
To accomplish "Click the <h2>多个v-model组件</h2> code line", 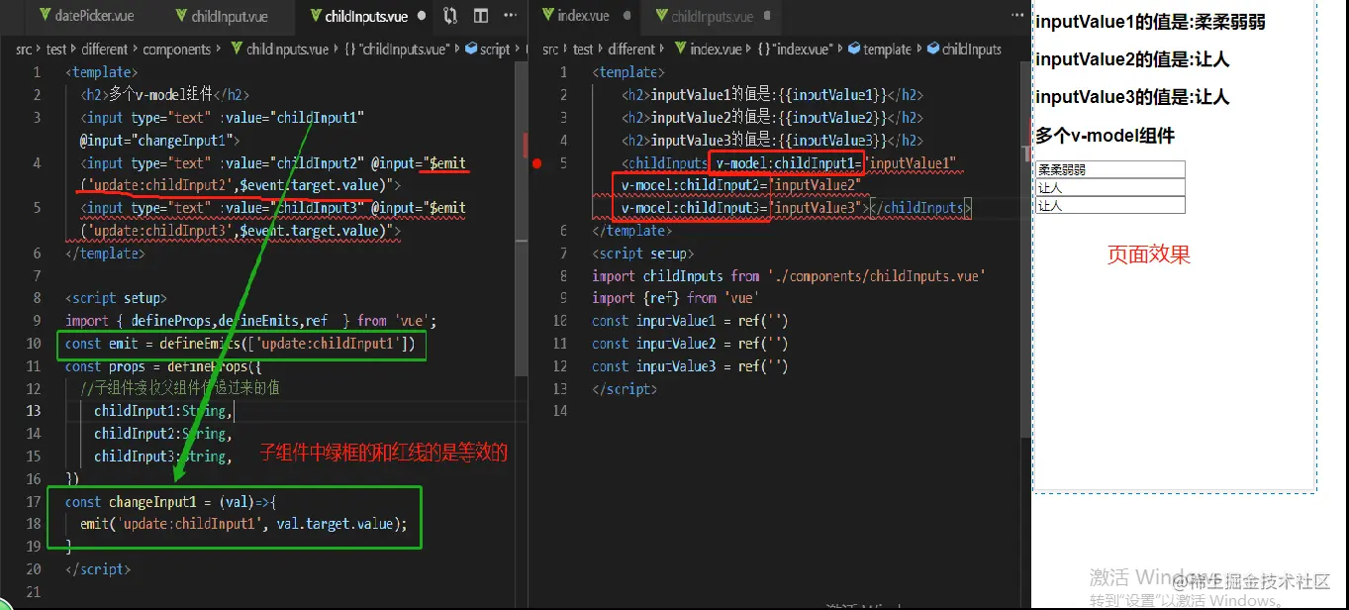I will (x=165, y=95).
